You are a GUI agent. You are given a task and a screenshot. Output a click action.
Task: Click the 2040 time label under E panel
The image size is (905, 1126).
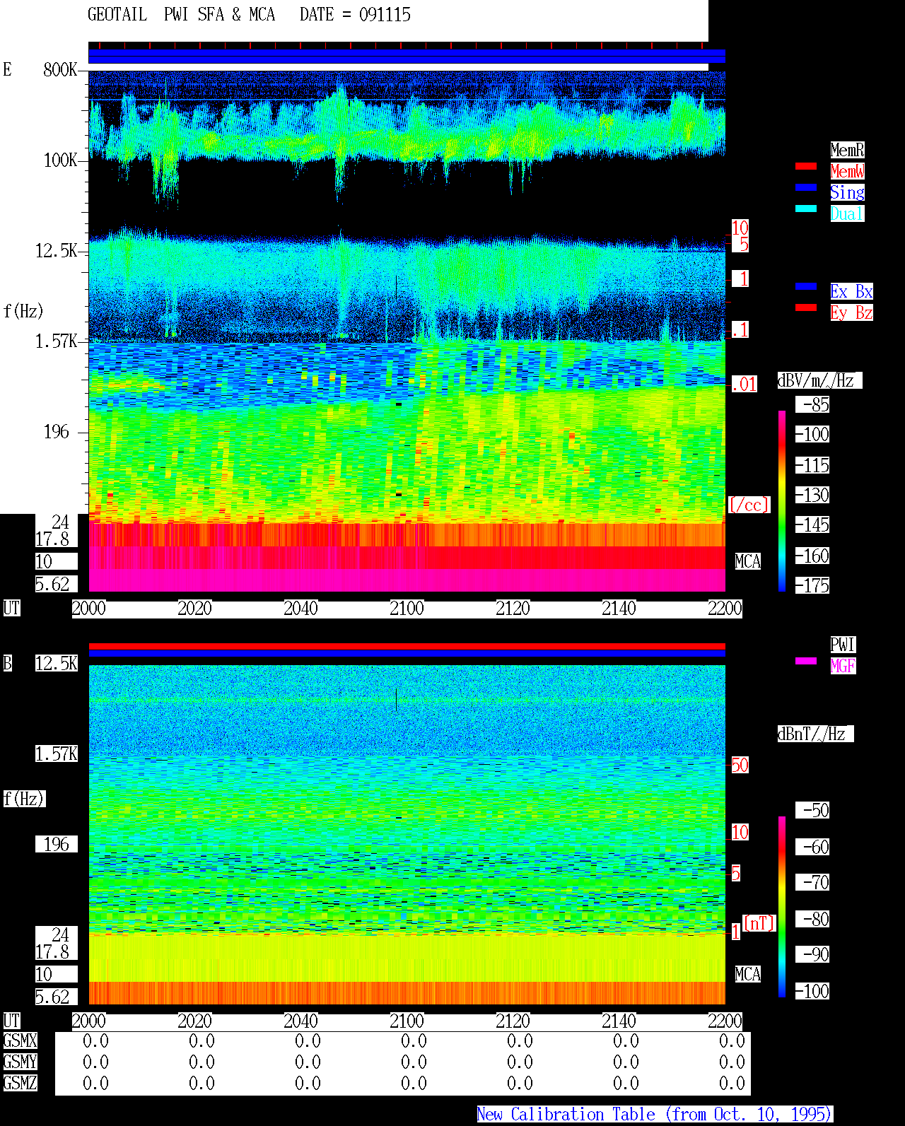tap(300, 609)
